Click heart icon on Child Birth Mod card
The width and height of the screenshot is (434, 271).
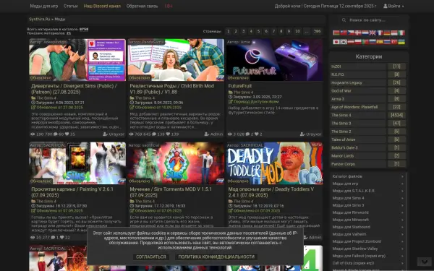(168, 134)
